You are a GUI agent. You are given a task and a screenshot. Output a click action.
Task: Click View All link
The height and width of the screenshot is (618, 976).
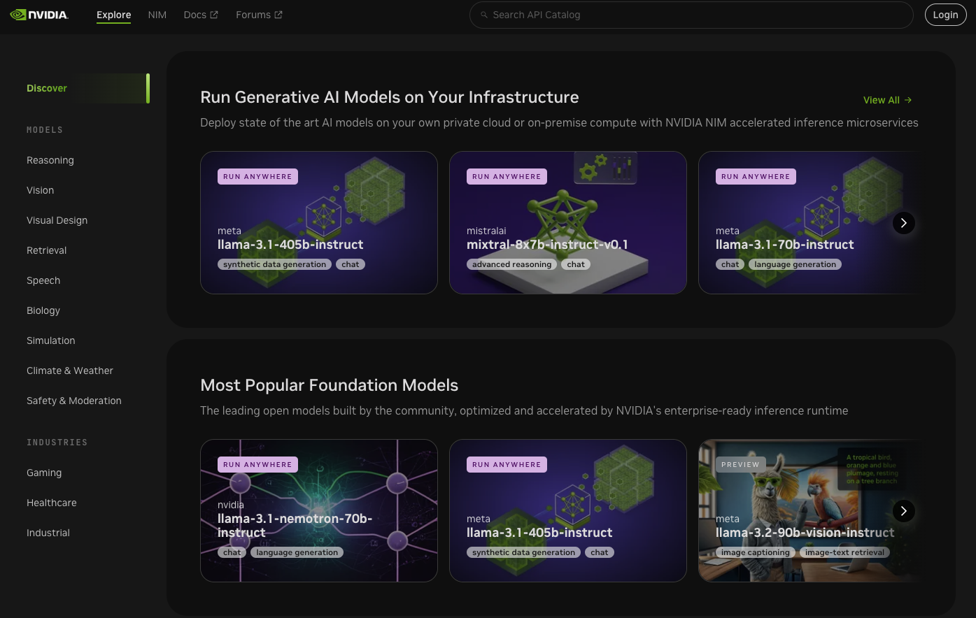click(x=888, y=100)
